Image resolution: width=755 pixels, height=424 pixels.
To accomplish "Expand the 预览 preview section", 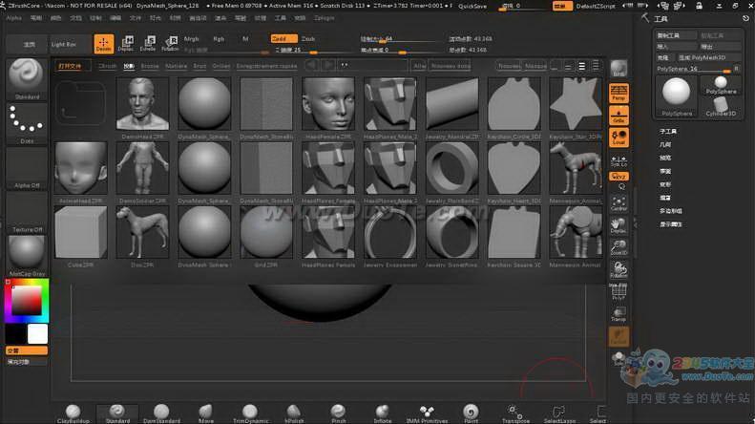I will point(665,158).
